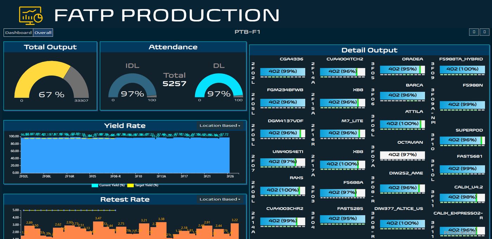Image resolution: width=492 pixels, height=239 pixels.
Task: Click the PTB-F1 site label
Action: pyautogui.click(x=247, y=32)
